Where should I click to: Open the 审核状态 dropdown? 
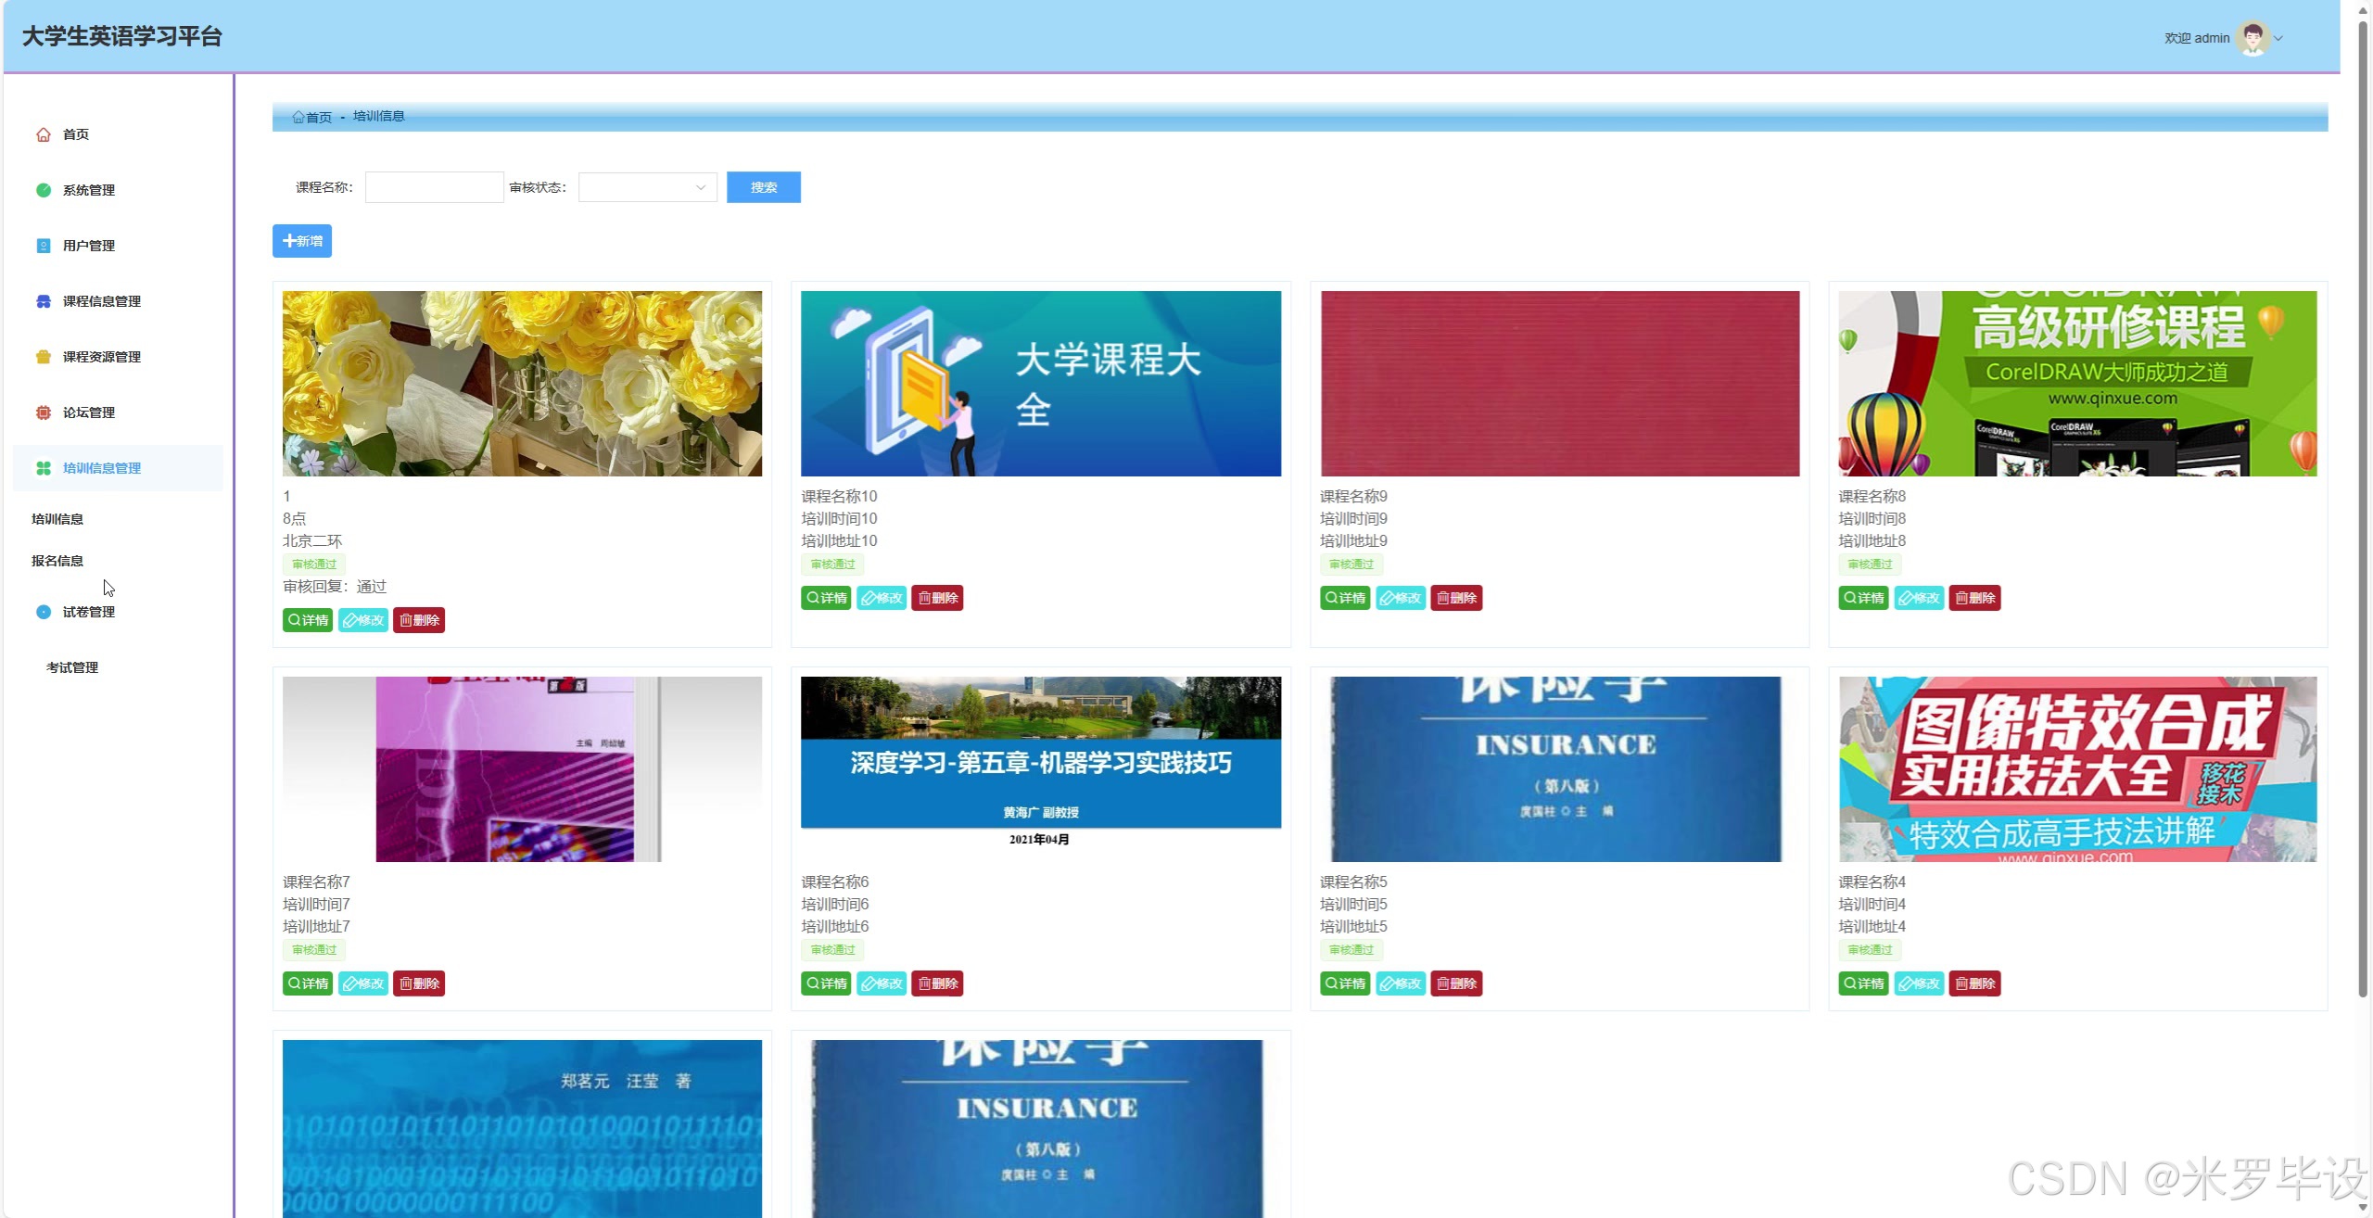(x=648, y=187)
